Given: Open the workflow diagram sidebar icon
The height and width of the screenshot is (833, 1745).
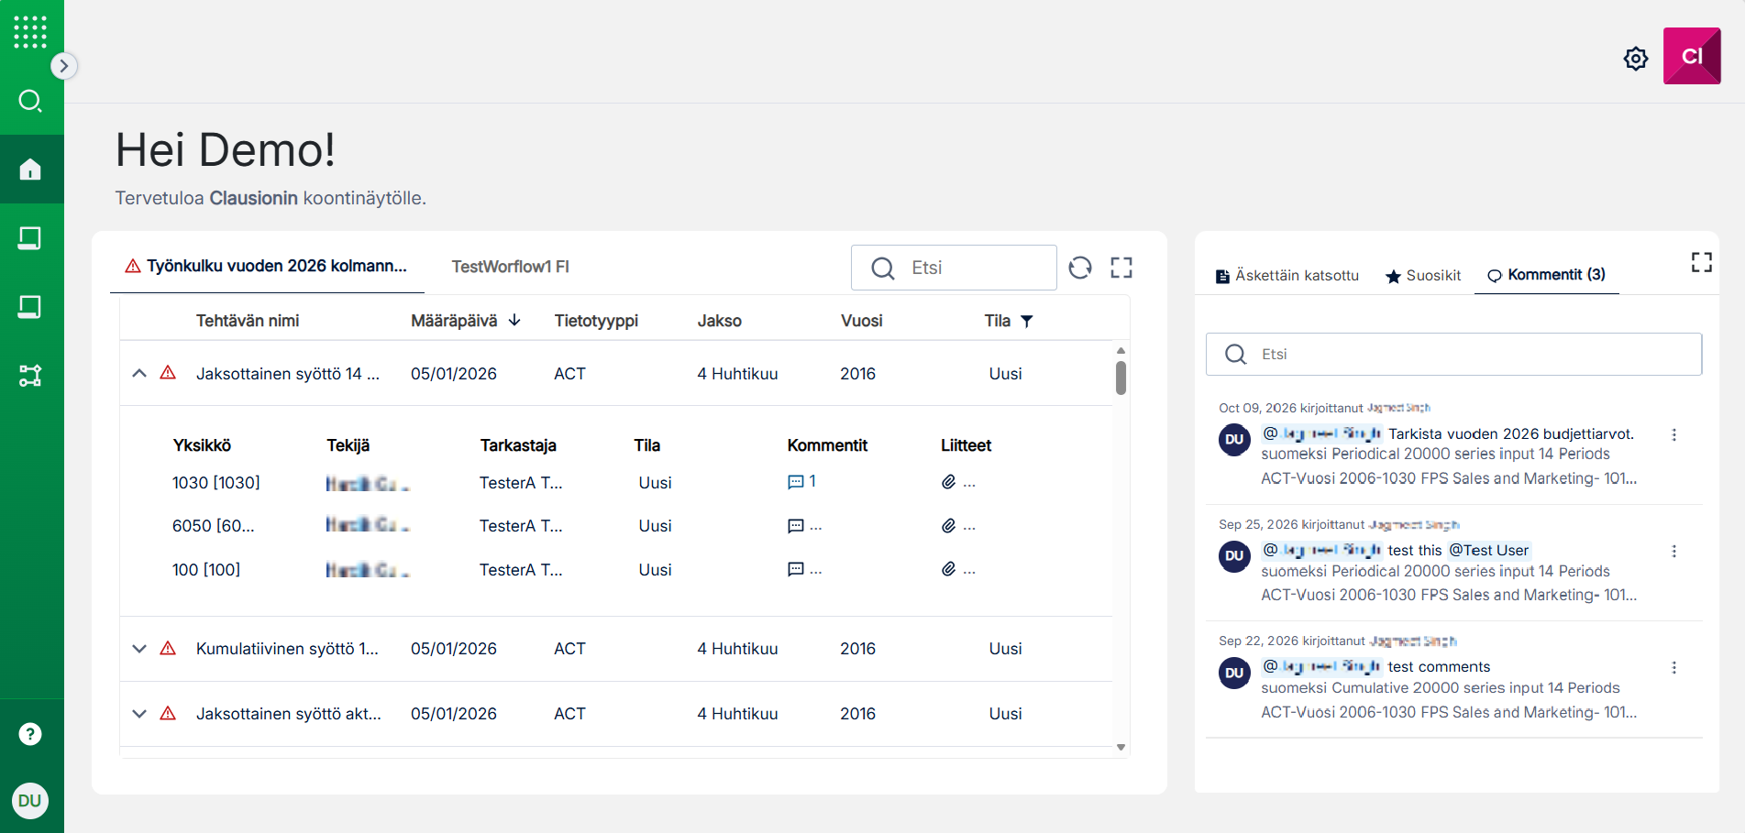Looking at the screenshot, I should click(30, 376).
